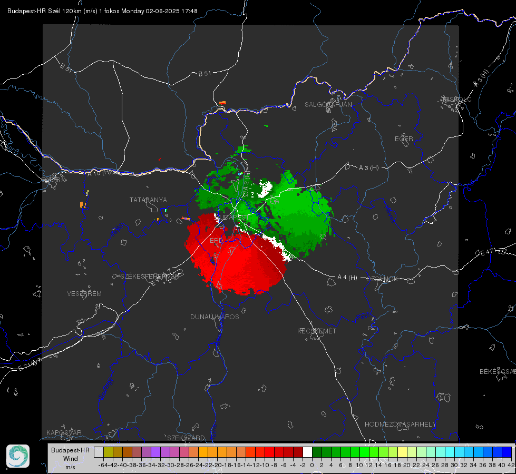Screen dimensions: 516x474
Task: Click the DUNAÚJVÁROS city label
Action: coord(215,317)
